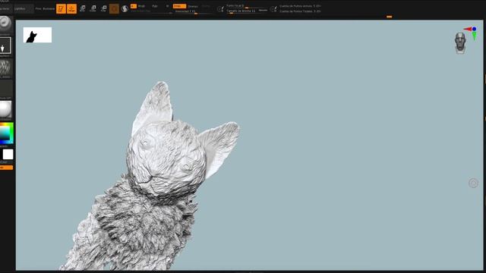Image resolution: width=486 pixels, height=273 pixels.
Task: Click the circular icon at the viewport's right edge
Action: (473, 184)
